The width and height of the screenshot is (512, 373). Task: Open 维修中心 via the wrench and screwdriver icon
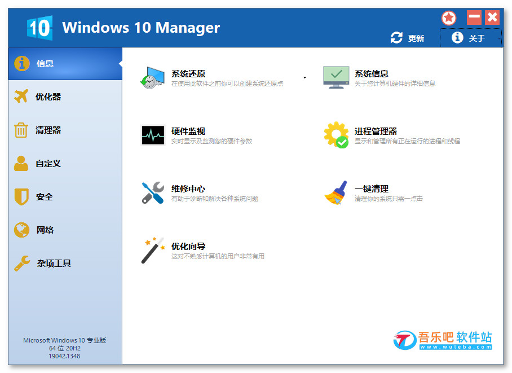pos(153,192)
